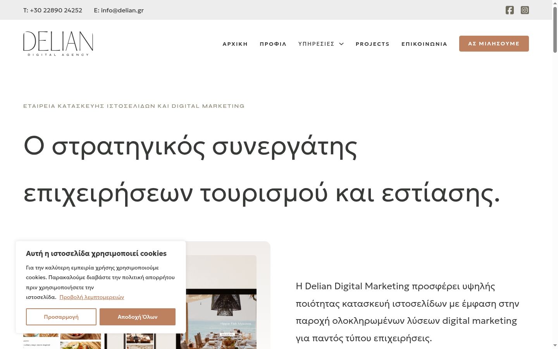
Task: Click the cookie banner title text
Action: 96,253
